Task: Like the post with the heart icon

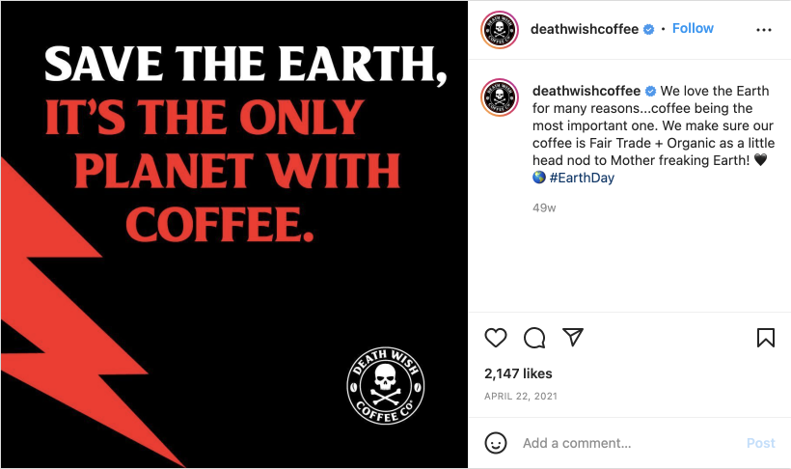Action: pos(496,338)
